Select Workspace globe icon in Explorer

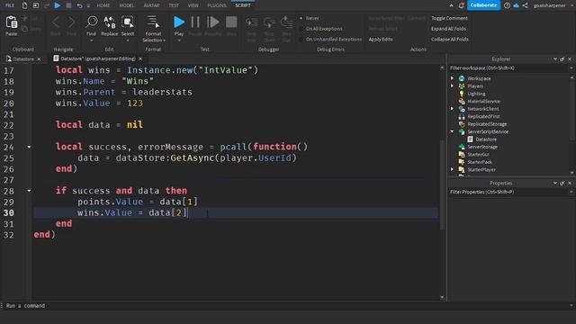coord(462,78)
